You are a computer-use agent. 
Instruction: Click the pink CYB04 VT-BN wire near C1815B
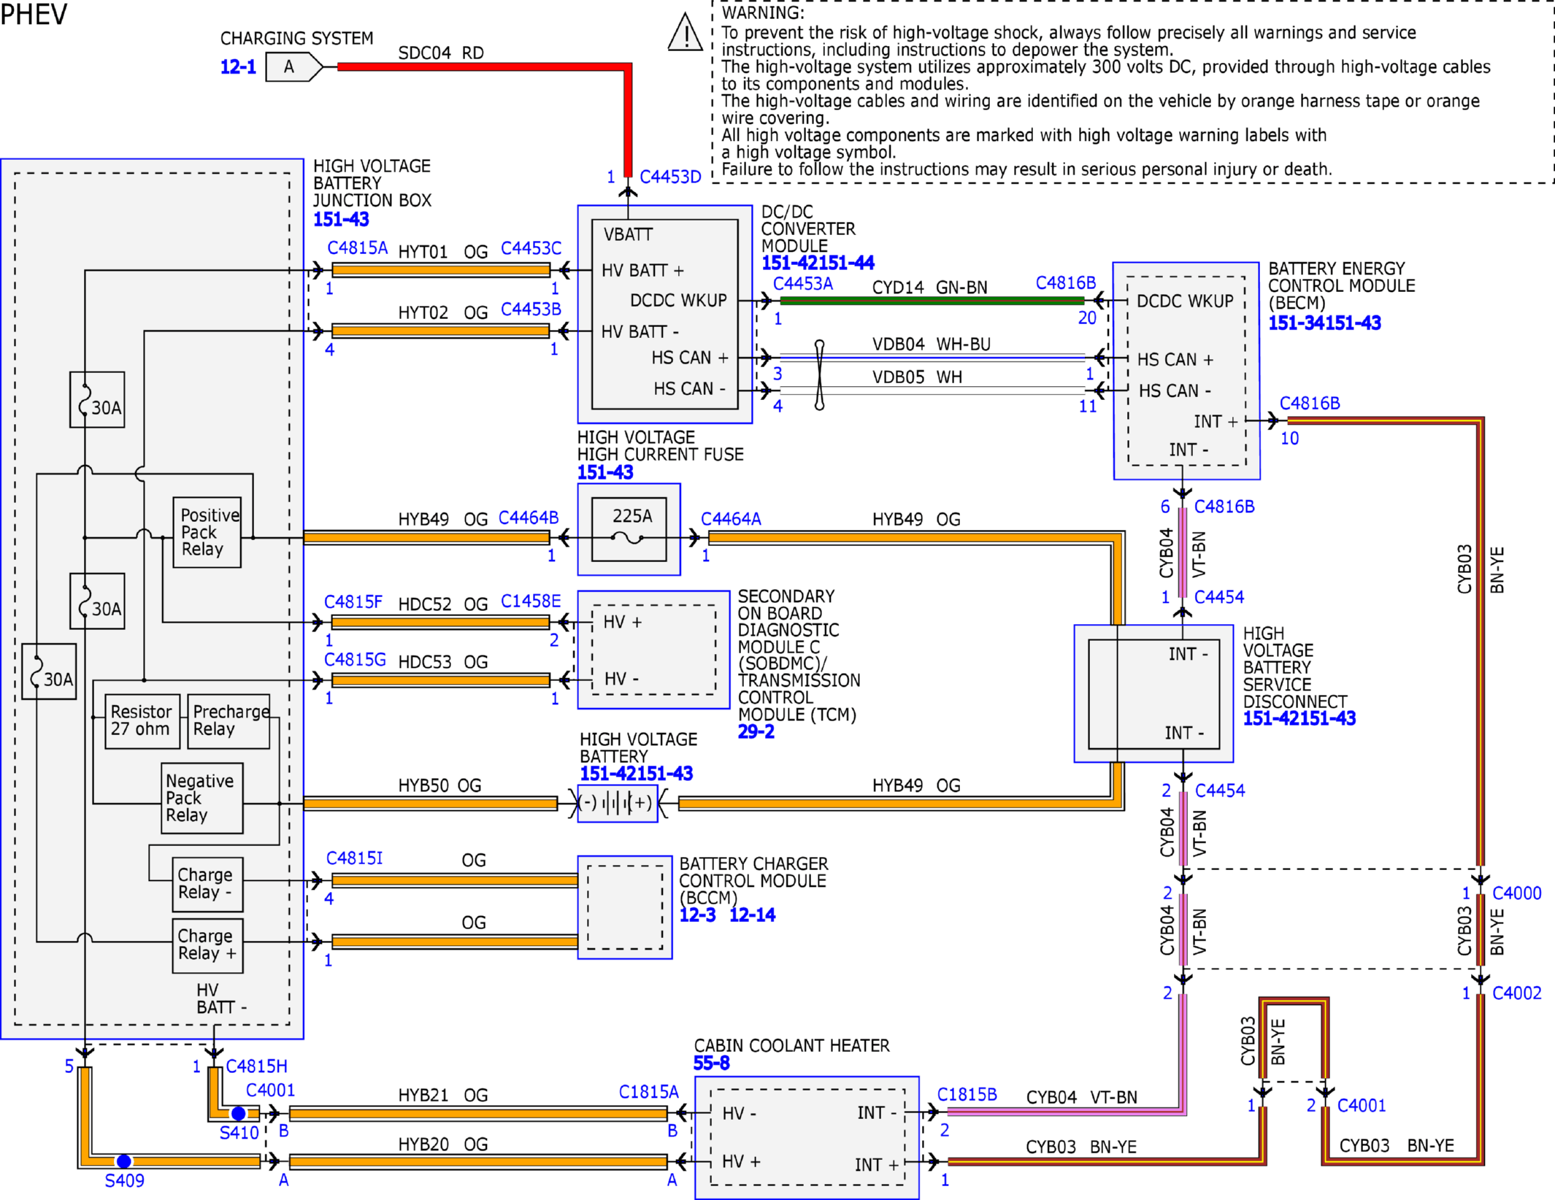[1066, 1112]
